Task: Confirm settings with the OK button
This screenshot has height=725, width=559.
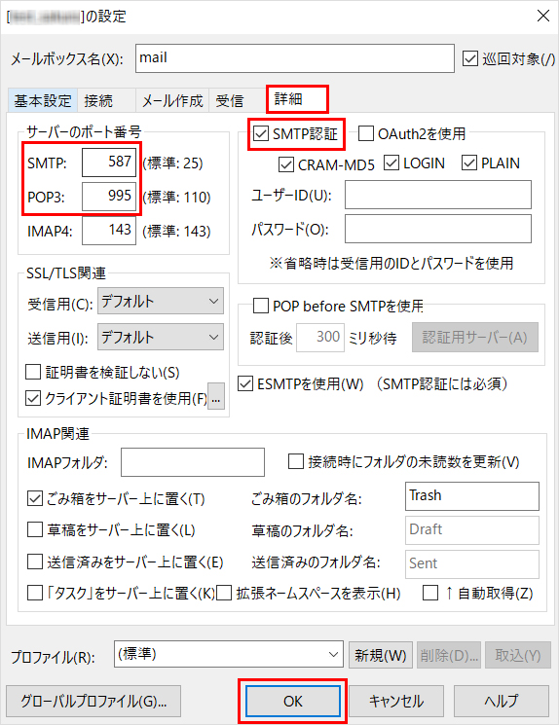Action: [293, 701]
